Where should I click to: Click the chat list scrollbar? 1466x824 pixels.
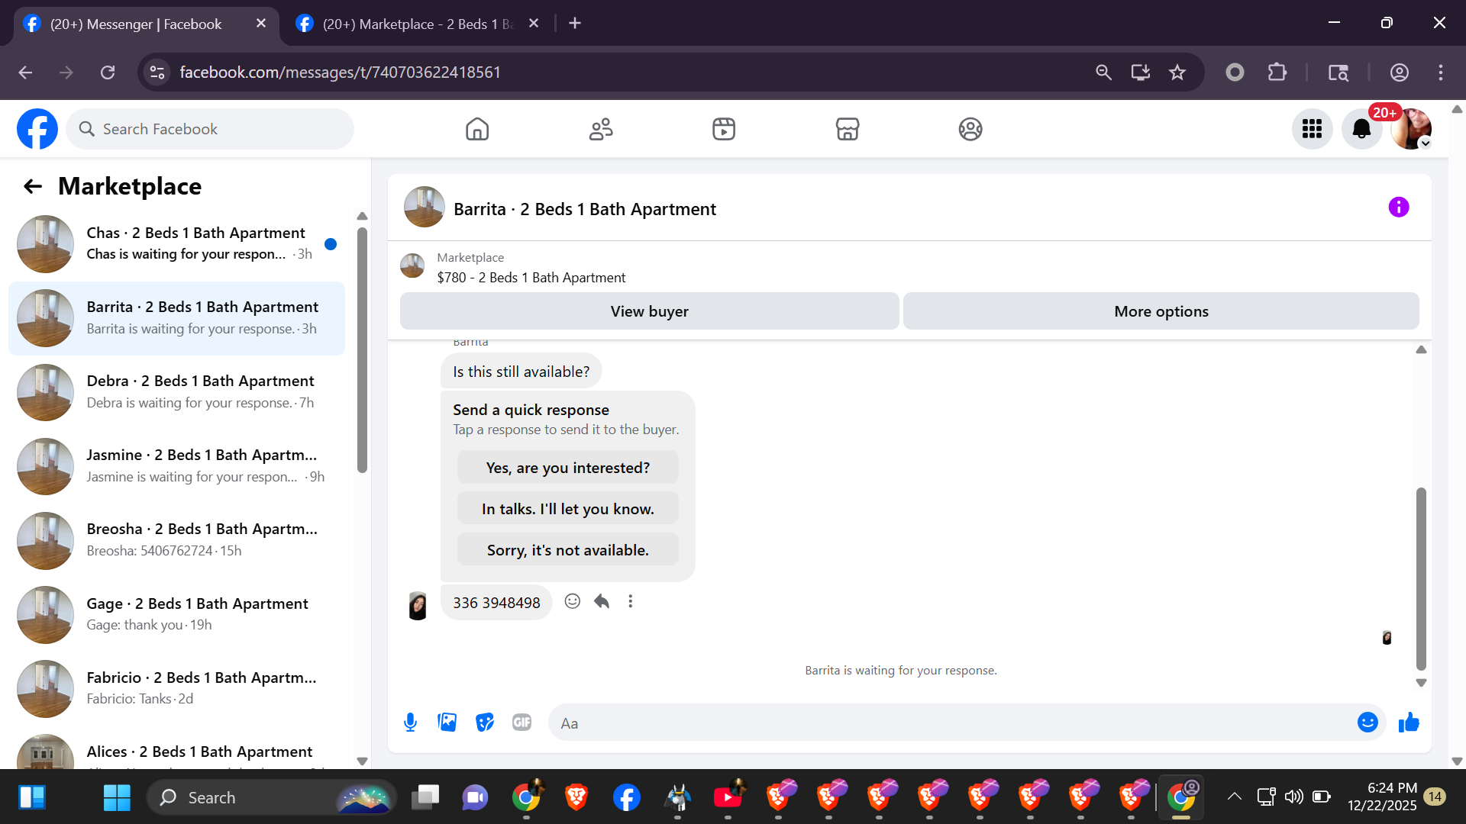[x=362, y=351]
